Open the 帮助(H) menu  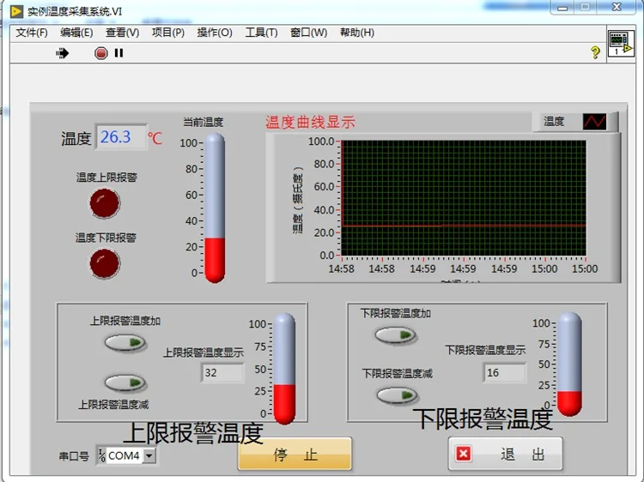point(357,33)
